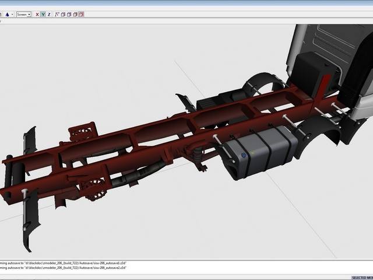Click the partially visible leftmost toolbar icon
This screenshot has height=280, width=373.
[x=1, y=14]
